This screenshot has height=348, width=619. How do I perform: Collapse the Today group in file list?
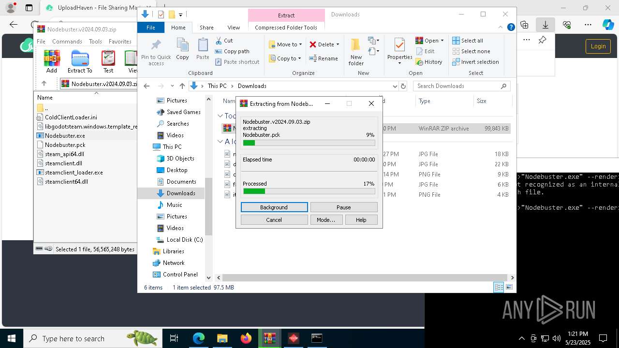(x=220, y=116)
